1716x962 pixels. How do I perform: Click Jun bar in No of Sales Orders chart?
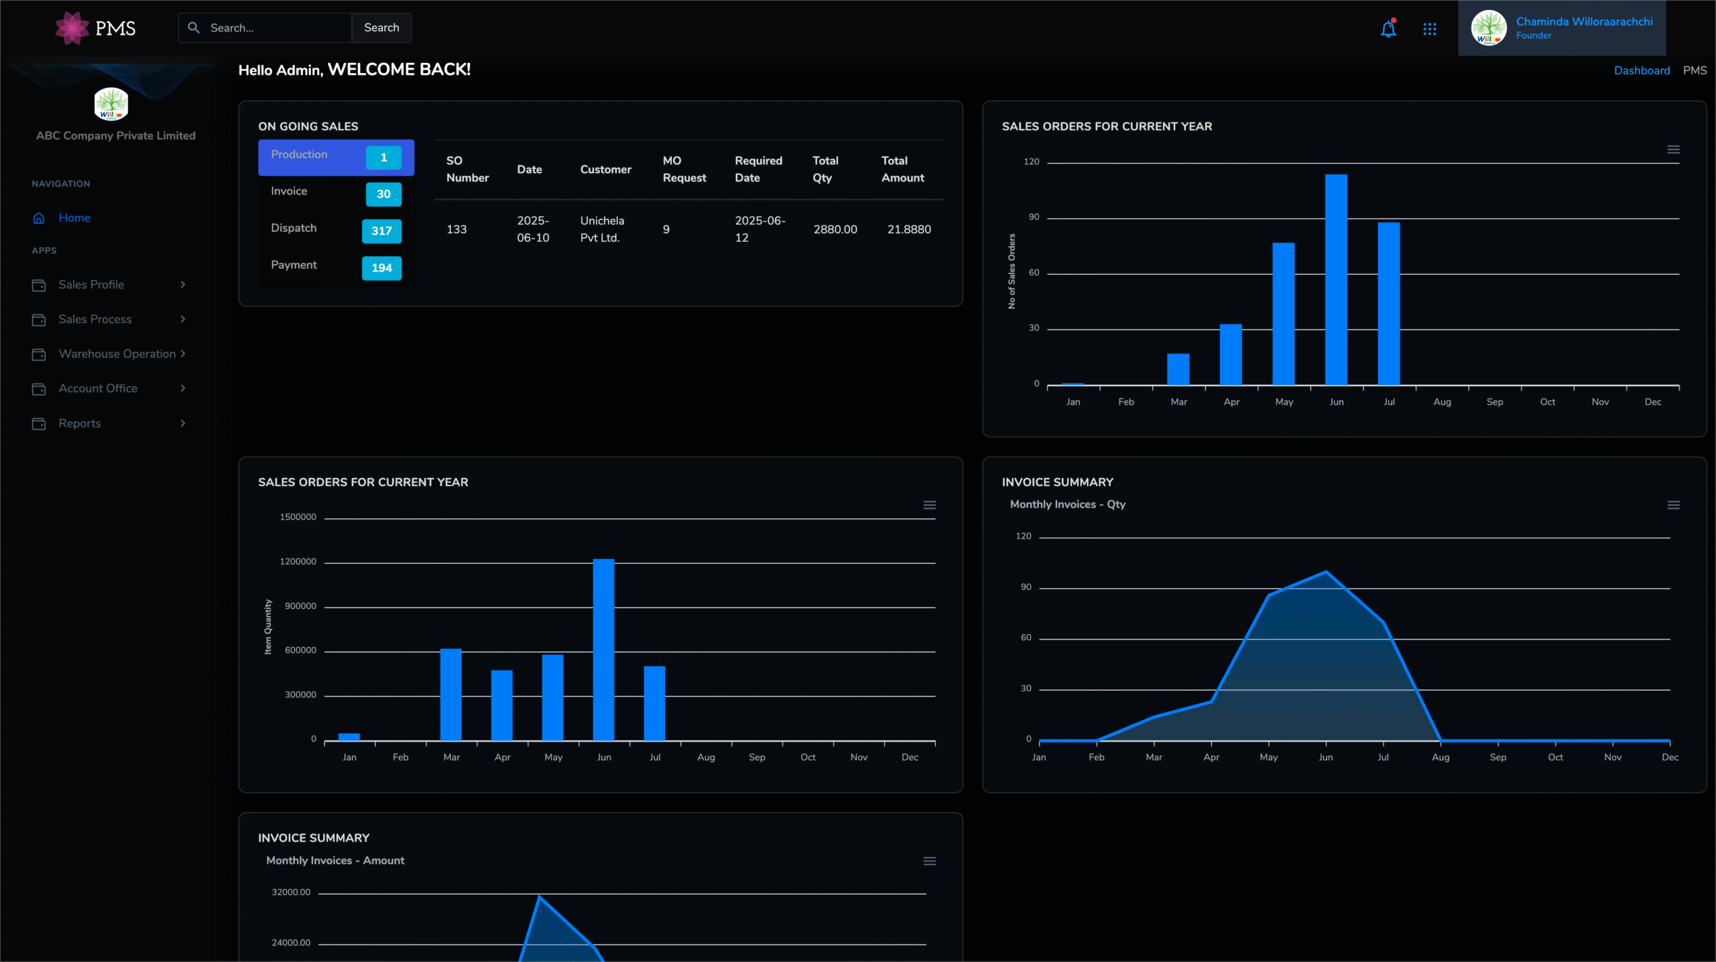click(1336, 280)
